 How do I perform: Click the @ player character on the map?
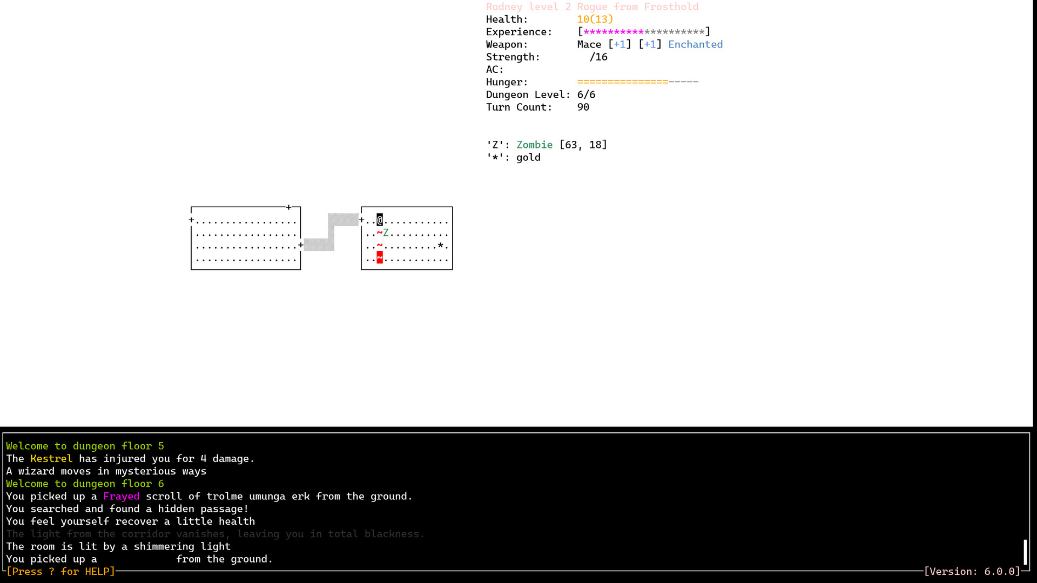[380, 220]
